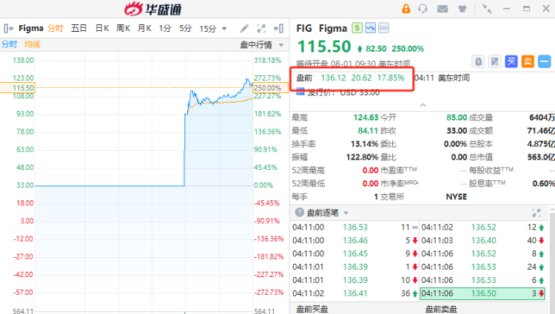The height and width of the screenshot is (314, 555).
Task: Switch to 月K monthly candlestick tab
Action: point(144,28)
